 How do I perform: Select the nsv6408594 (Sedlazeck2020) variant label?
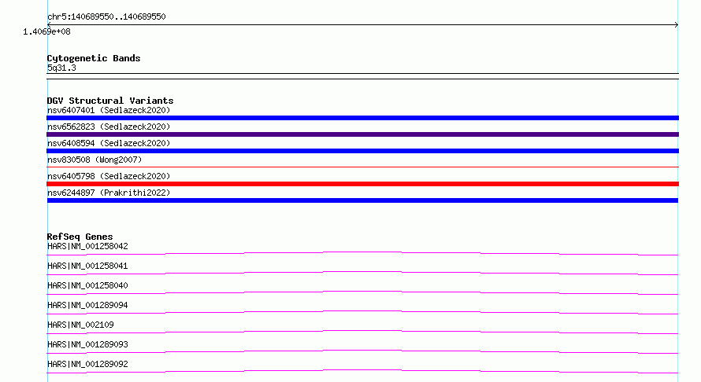click(x=109, y=143)
